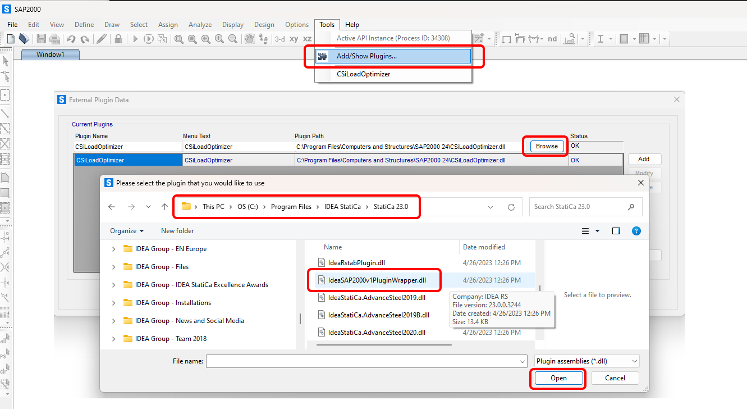Click the File name input field
The height and width of the screenshot is (409, 747).
pos(366,361)
